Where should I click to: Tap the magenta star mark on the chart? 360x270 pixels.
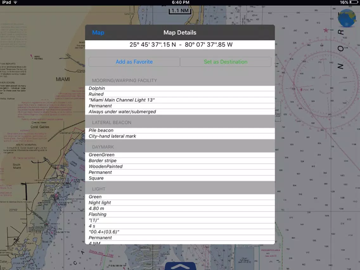[325, 30]
